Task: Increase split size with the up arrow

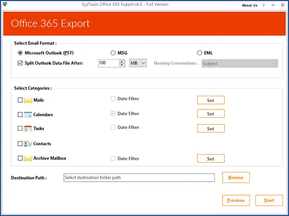Action: click(x=122, y=62)
